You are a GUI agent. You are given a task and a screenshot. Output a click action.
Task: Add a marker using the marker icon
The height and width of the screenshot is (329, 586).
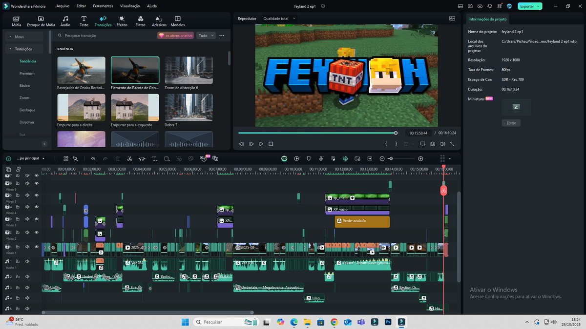pyautogui.click(x=309, y=158)
